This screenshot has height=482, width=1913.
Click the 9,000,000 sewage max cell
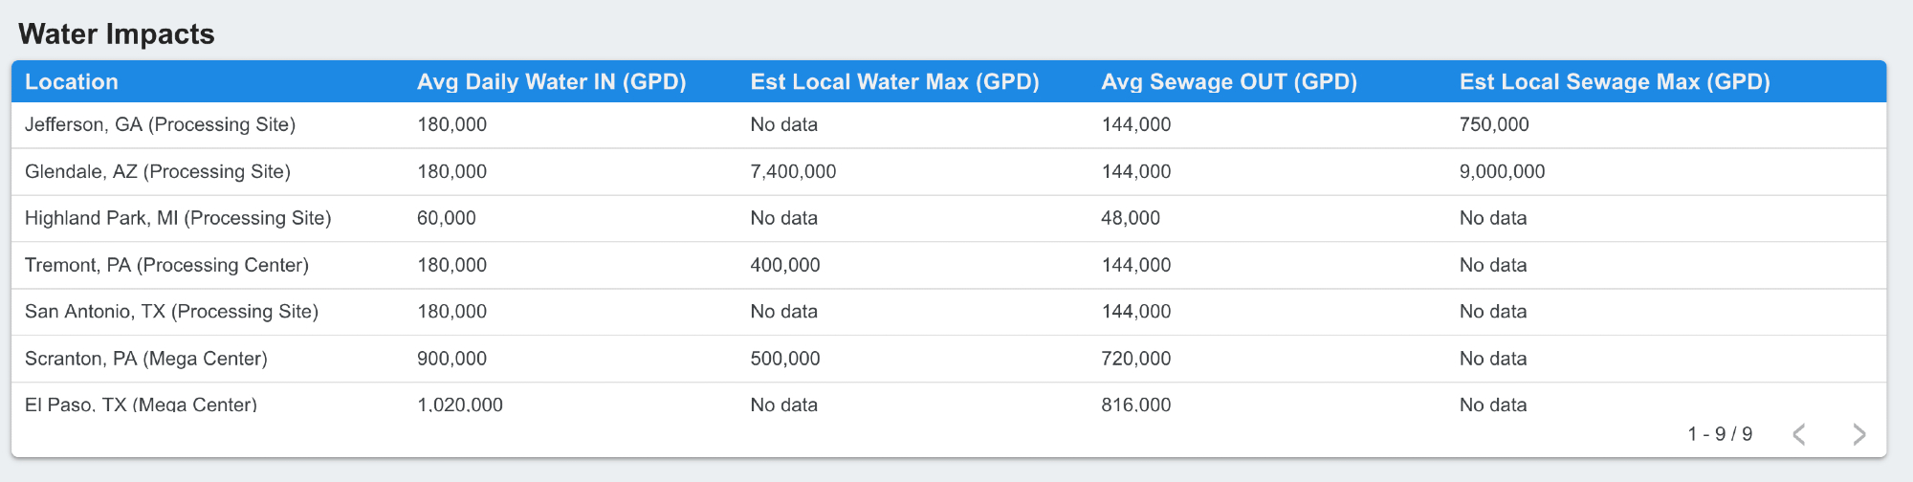coord(1502,172)
